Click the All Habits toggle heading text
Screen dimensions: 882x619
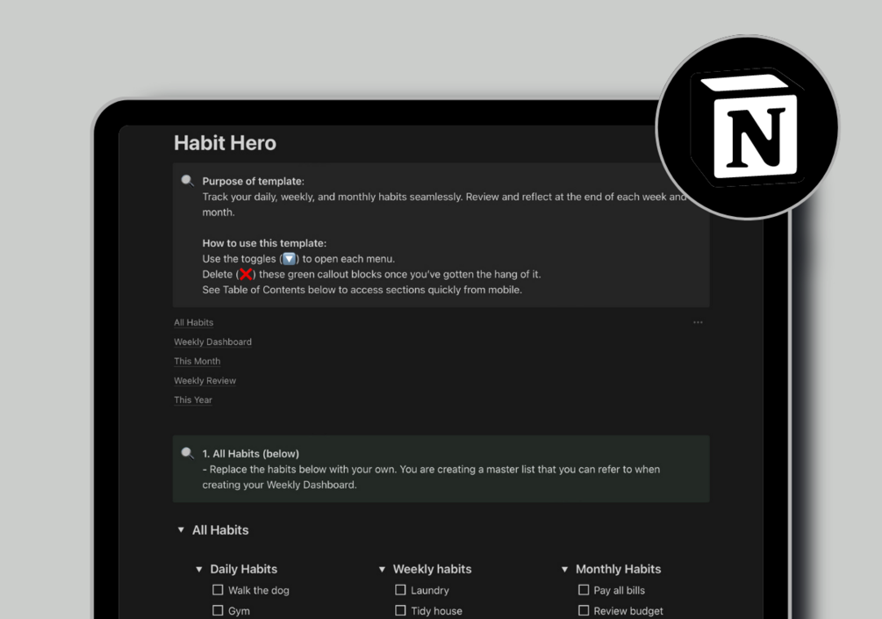(x=220, y=530)
